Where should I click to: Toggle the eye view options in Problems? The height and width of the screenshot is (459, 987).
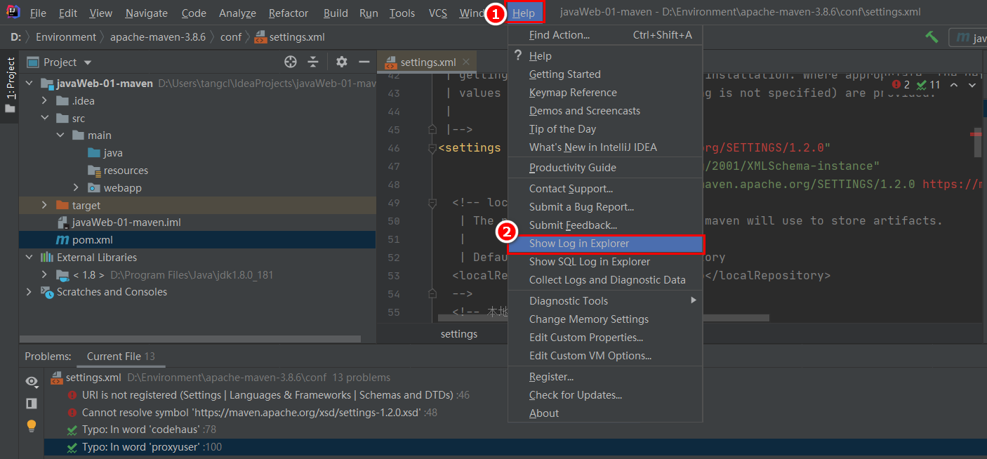(32, 381)
